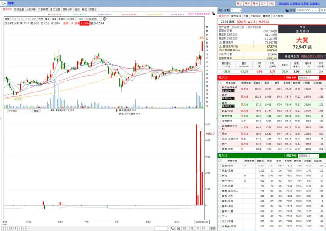Click the bottom range input field
Viewport: 326px width, 231px height.
click(161, 228)
